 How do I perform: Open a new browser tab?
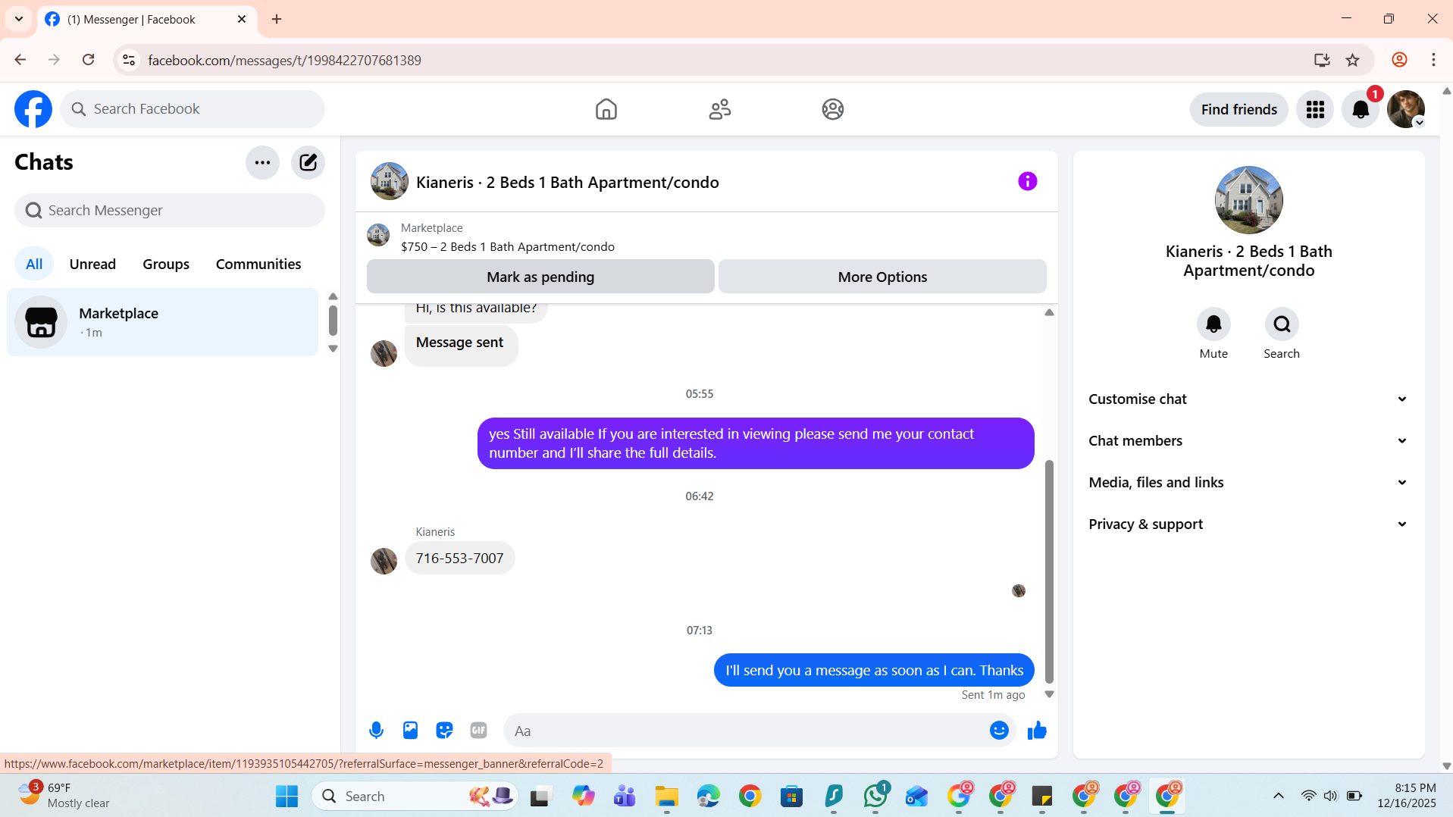(x=277, y=19)
